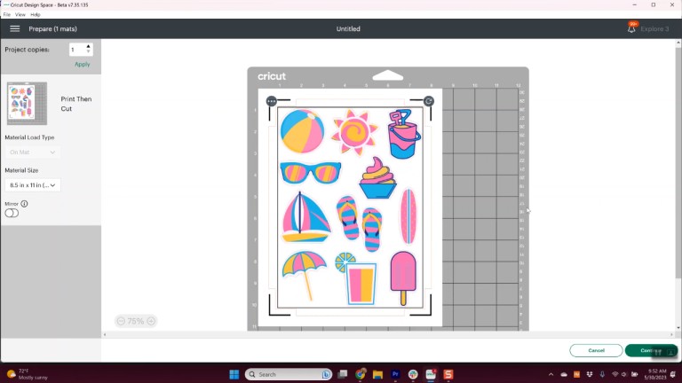This screenshot has height=383, width=682.
Task: Open the Windows Start menu
Action: 234,374
